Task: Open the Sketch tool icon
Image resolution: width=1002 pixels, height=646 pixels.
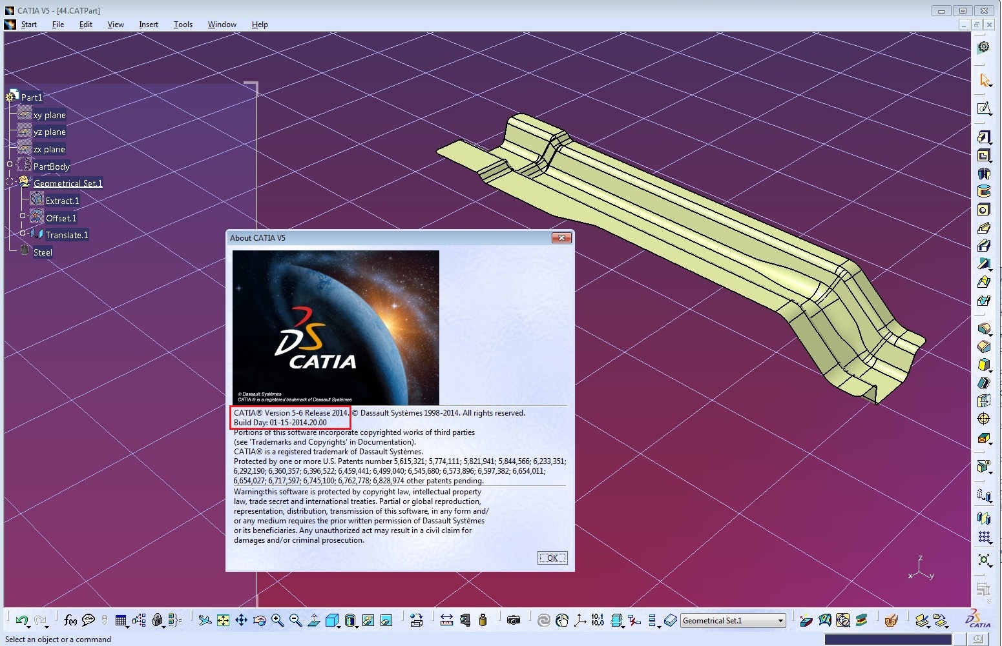Action: click(x=983, y=108)
